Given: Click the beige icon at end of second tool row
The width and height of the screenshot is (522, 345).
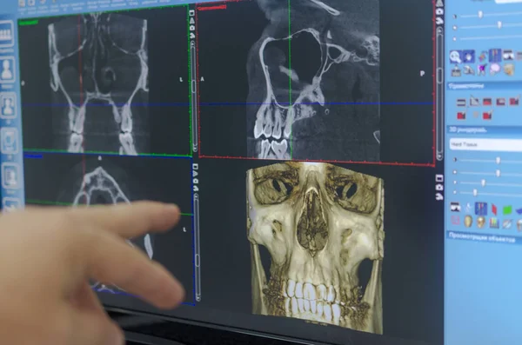Looking at the screenshot, I should tap(509, 70).
